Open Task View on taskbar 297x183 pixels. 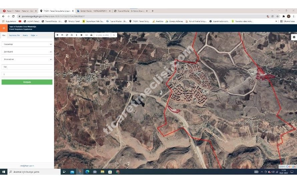point(64,172)
